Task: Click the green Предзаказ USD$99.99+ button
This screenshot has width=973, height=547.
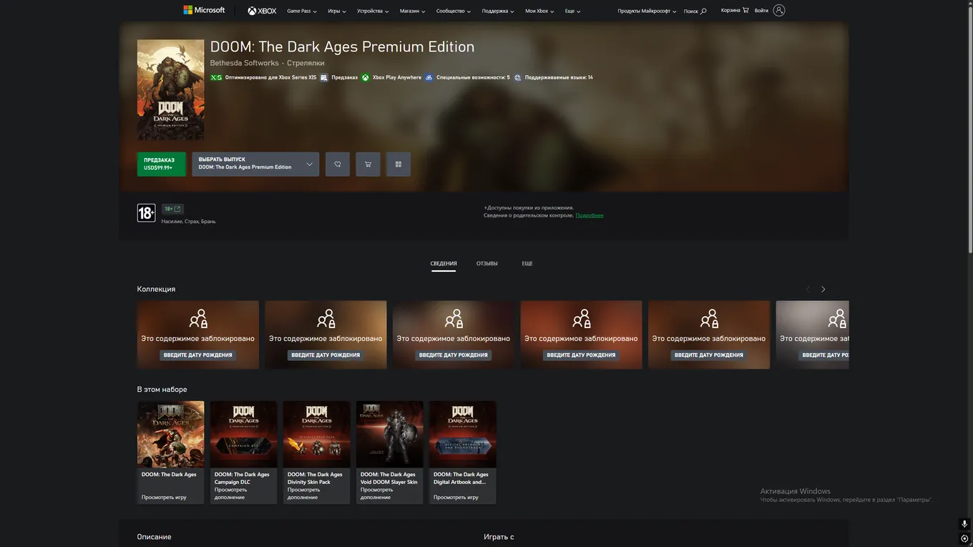Action: point(162,164)
